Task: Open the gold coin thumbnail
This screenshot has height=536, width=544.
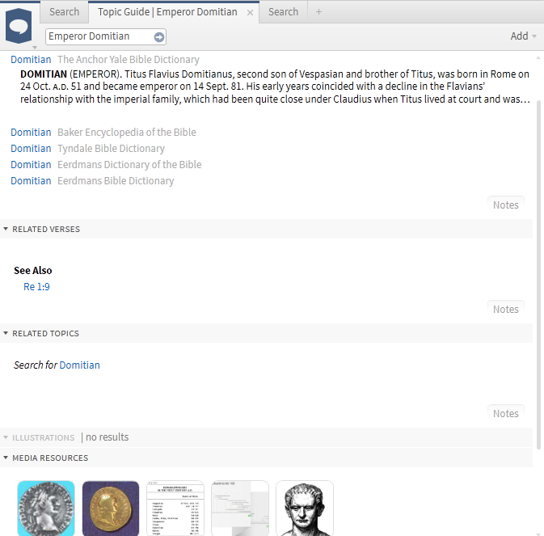Action: (111, 509)
